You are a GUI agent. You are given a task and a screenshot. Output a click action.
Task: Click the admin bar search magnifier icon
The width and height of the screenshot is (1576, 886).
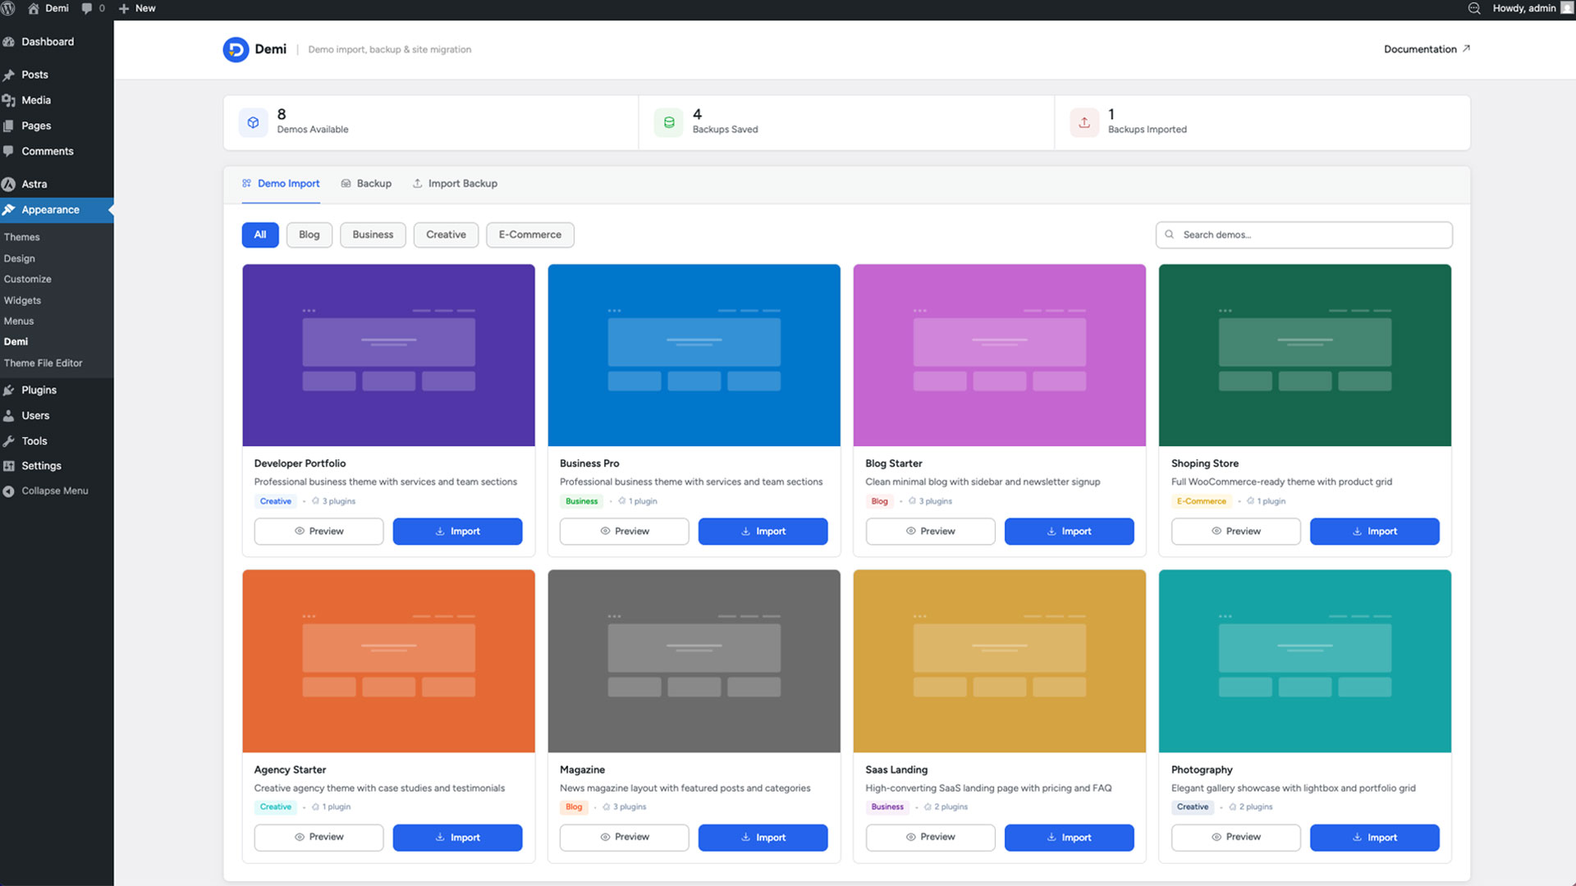tap(1474, 8)
